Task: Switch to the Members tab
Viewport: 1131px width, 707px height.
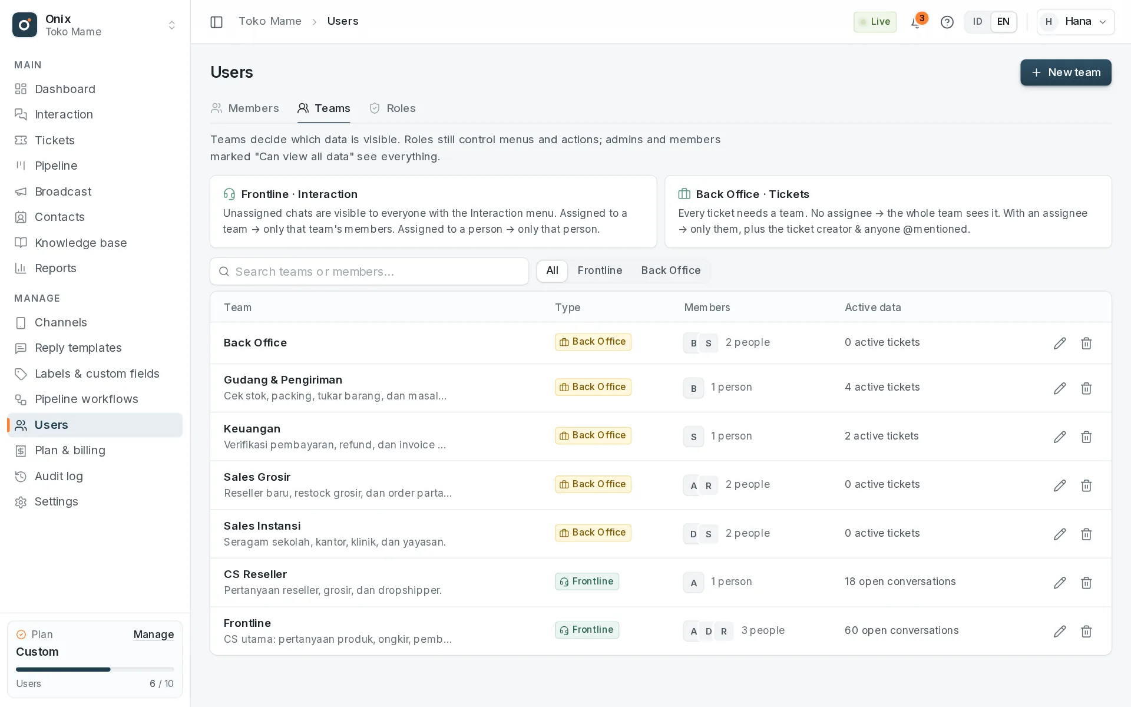Action: tap(244, 108)
